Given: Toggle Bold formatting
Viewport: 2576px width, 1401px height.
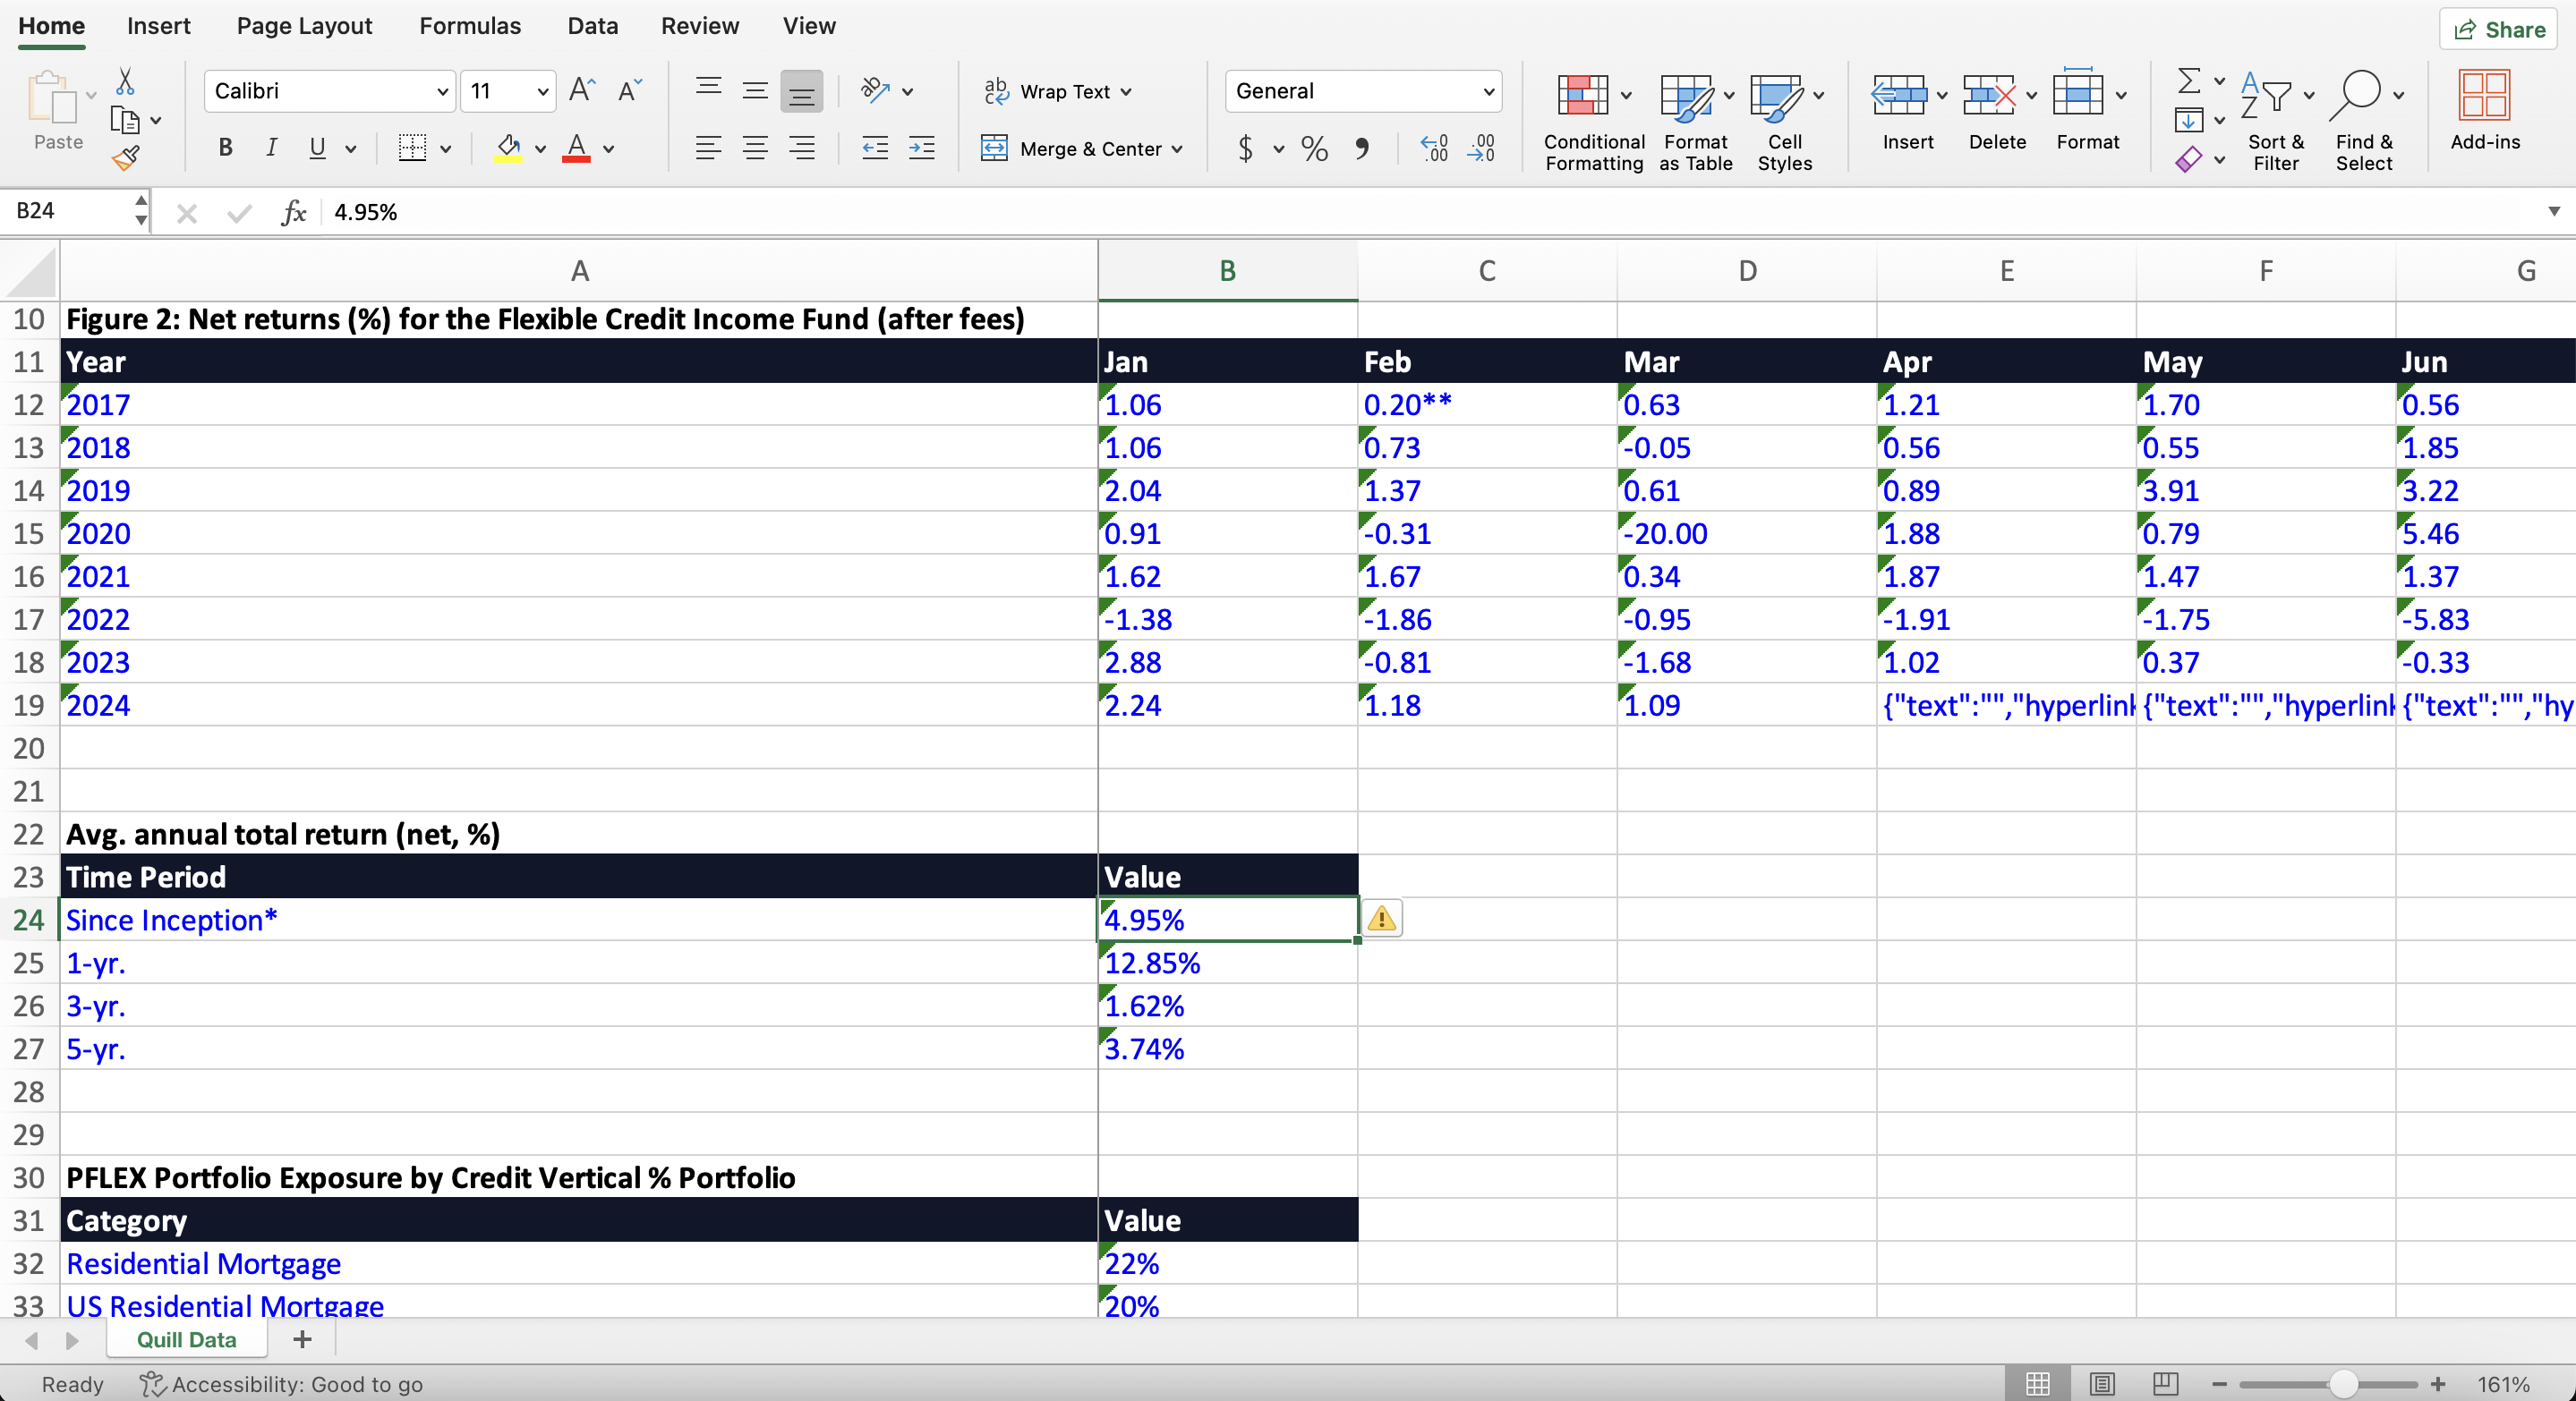Looking at the screenshot, I should coord(225,148).
